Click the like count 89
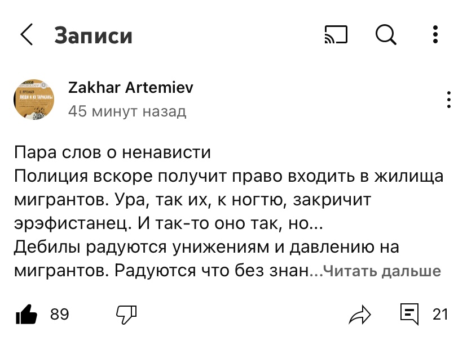467x359 pixels. pyautogui.click(x=60, y=315)
